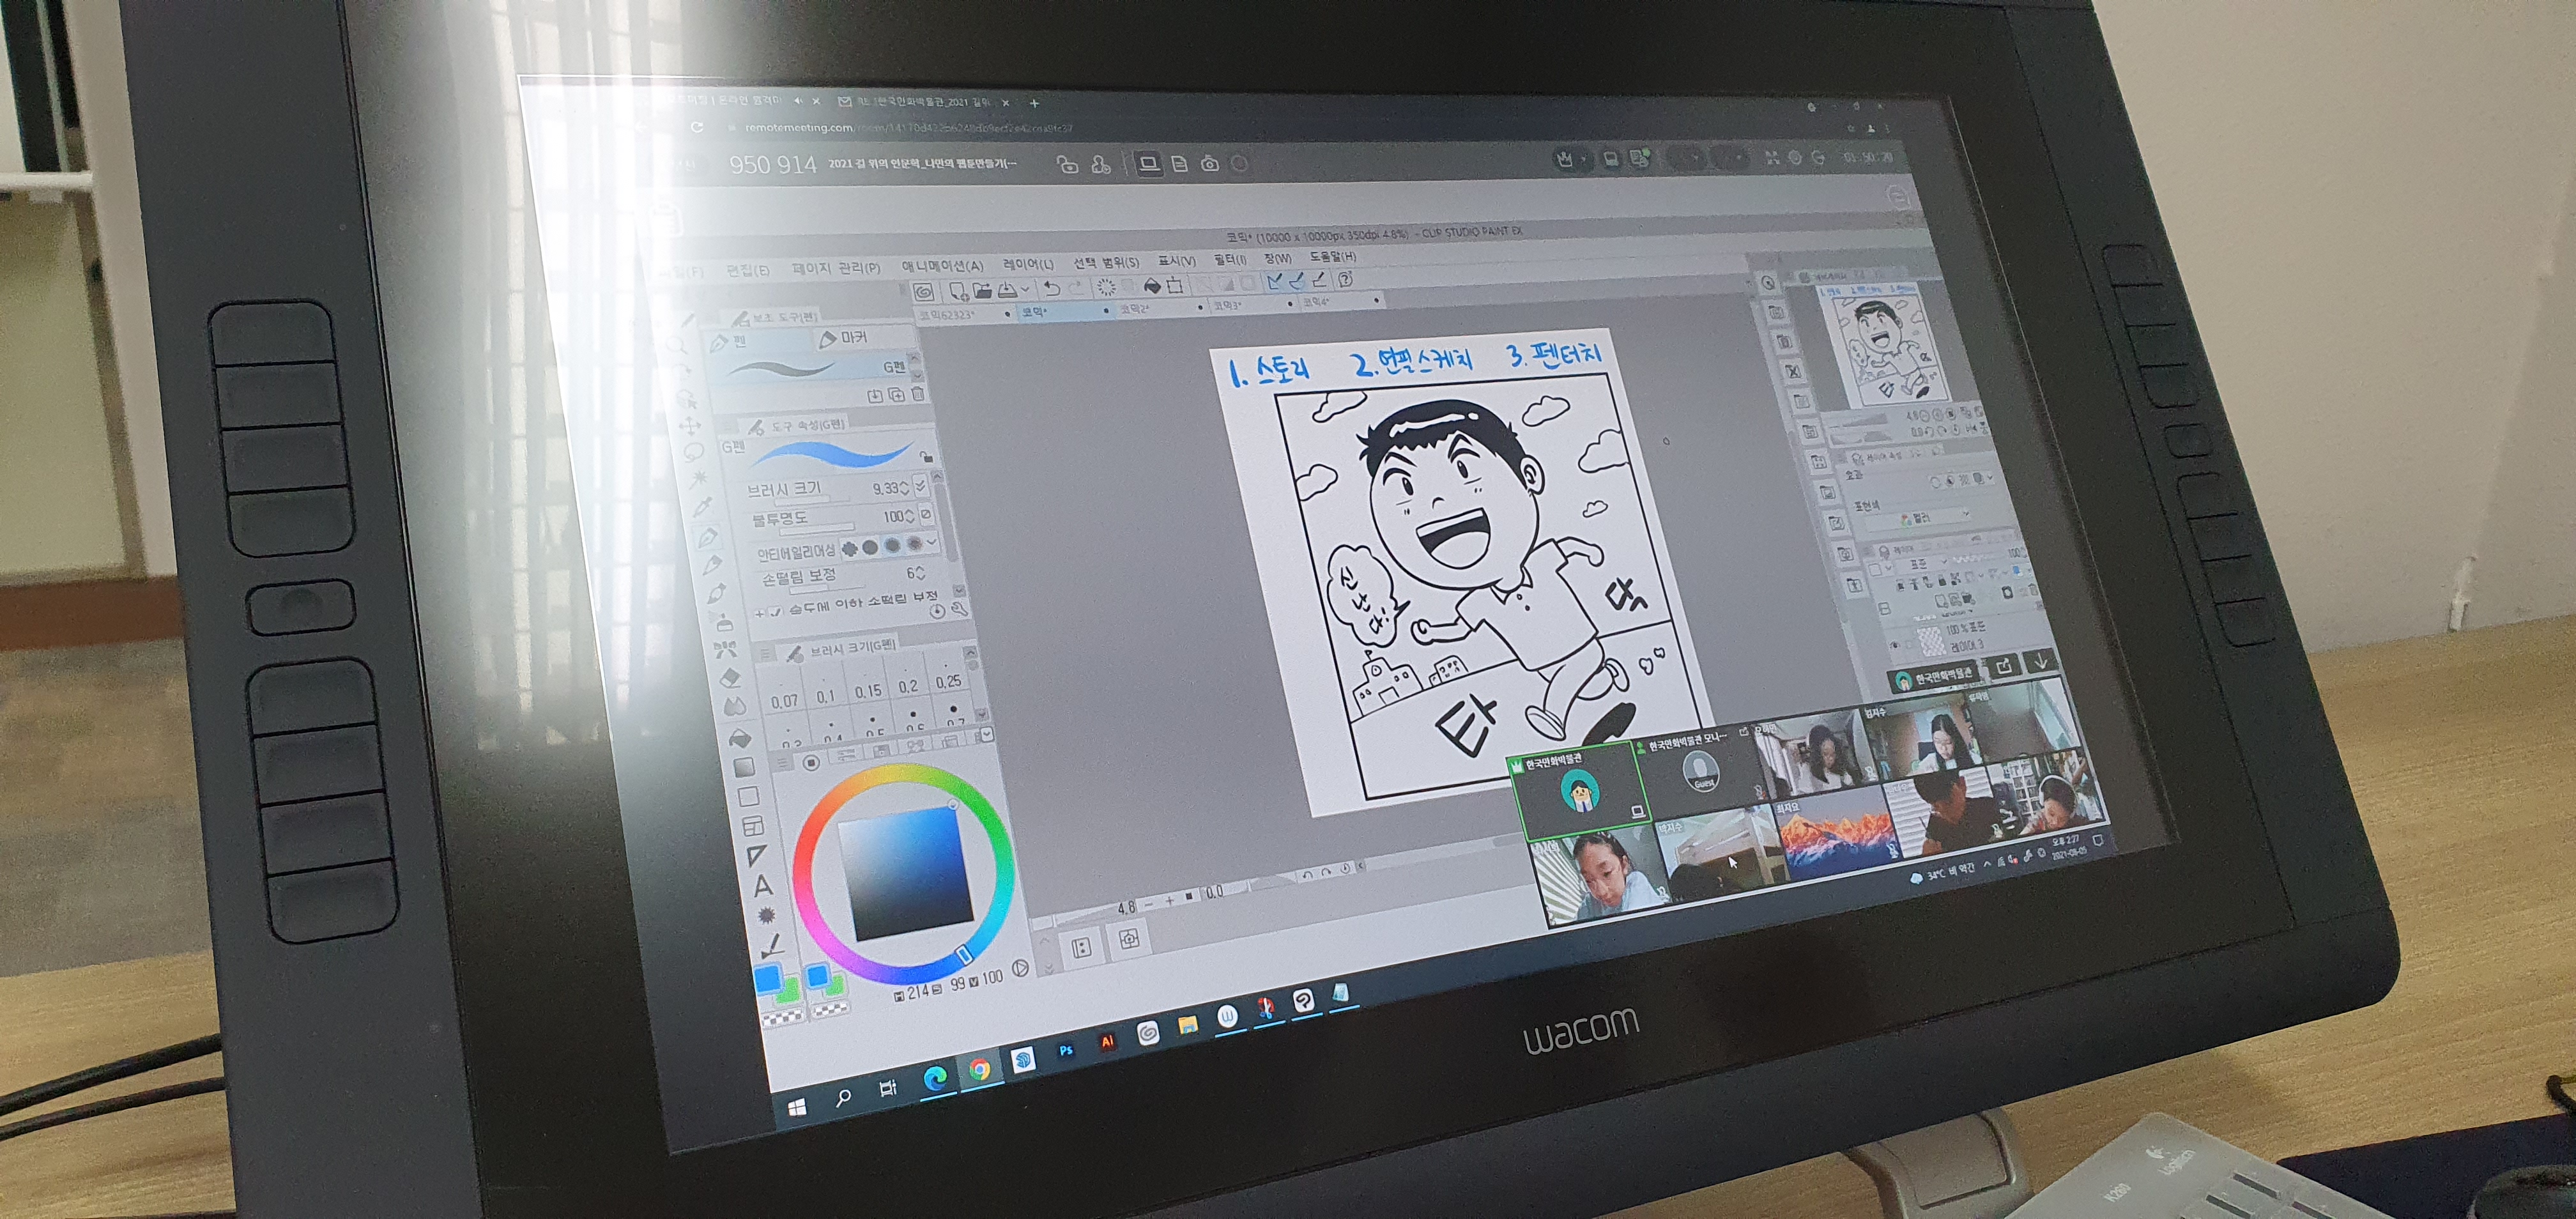This screenshot has width=2576, height=1219.
Task: Open the 레이어(L) menu
Action: coord(1028,264)
